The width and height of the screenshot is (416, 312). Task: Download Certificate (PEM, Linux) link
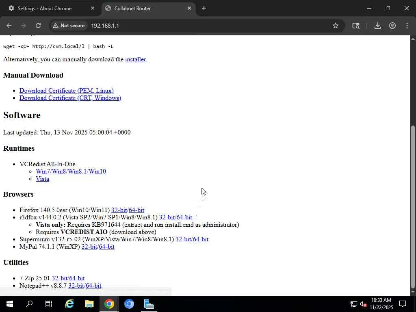pyautogui.click(x=67, y=91)
